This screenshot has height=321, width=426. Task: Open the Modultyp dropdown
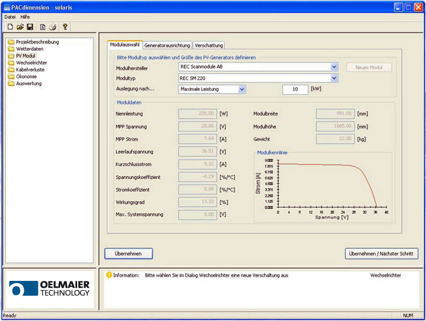pos(334,78)
